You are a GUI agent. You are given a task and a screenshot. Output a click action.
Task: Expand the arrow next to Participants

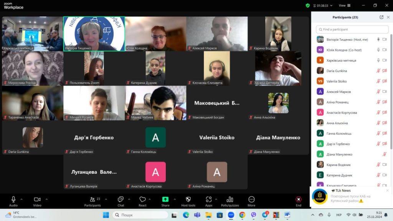tap(106, 200)
